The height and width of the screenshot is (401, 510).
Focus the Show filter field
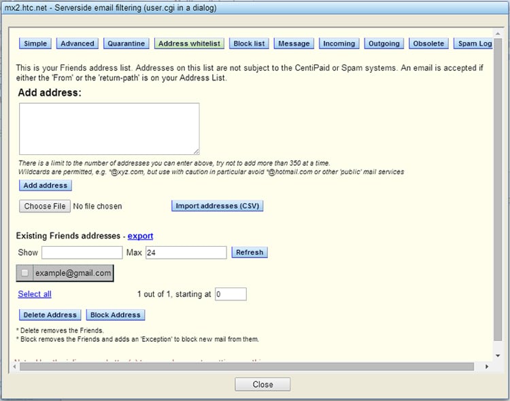click(82, 252)
